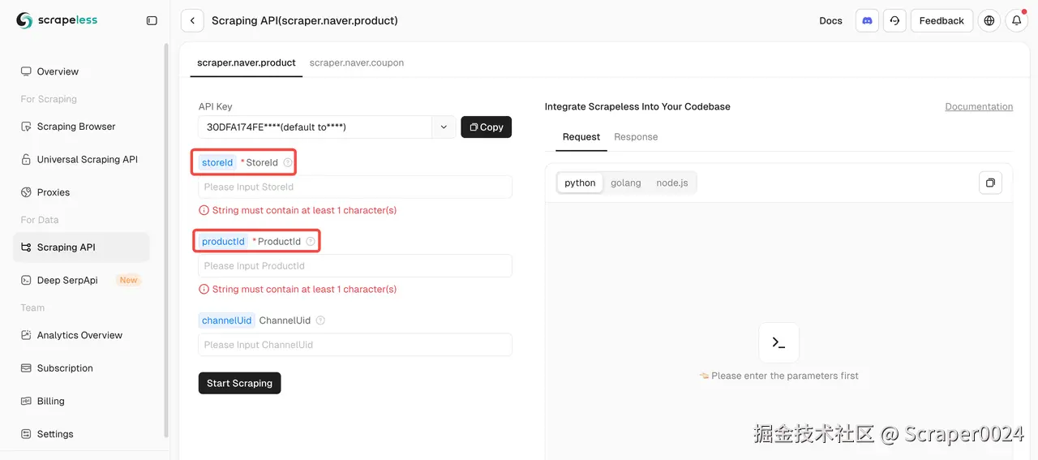
Task: Select node.js code language
Action: pyautogui.click(x=671, y=183)
